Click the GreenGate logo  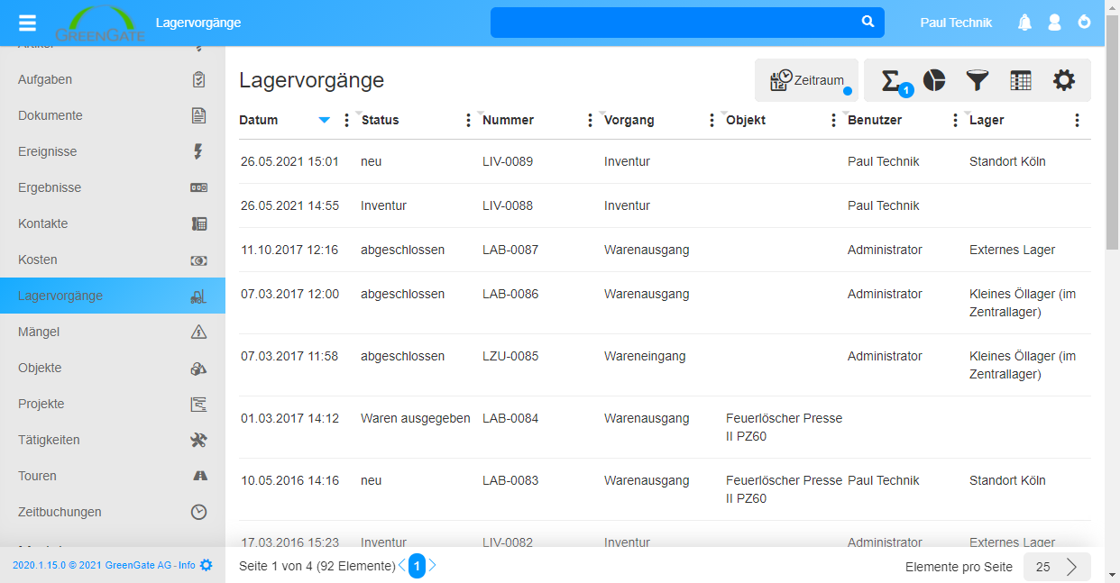(x=99, y=23)
